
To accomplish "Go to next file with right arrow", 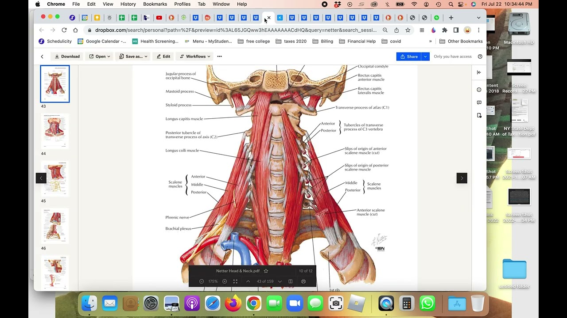I will click(x=462, y=178).
